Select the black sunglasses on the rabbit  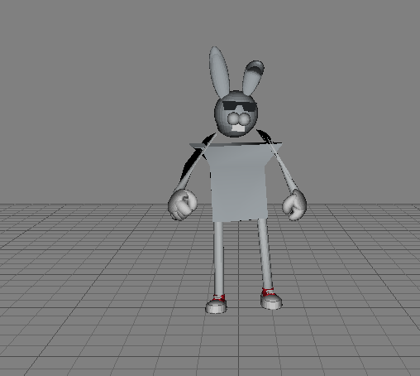[x=239, y=106]
